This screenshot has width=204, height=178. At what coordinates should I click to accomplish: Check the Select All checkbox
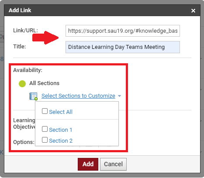[x=45, y=111]
